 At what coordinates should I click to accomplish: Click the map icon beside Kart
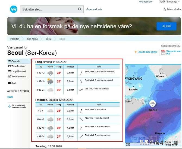click(x=10, y=83)
